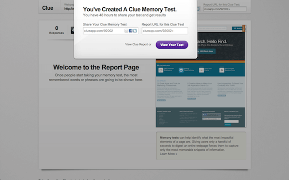Click the Clue logo in the header

click(47, 8)
